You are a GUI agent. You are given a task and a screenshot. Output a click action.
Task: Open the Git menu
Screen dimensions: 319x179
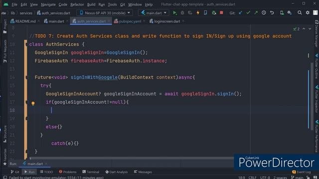point(123,4)
